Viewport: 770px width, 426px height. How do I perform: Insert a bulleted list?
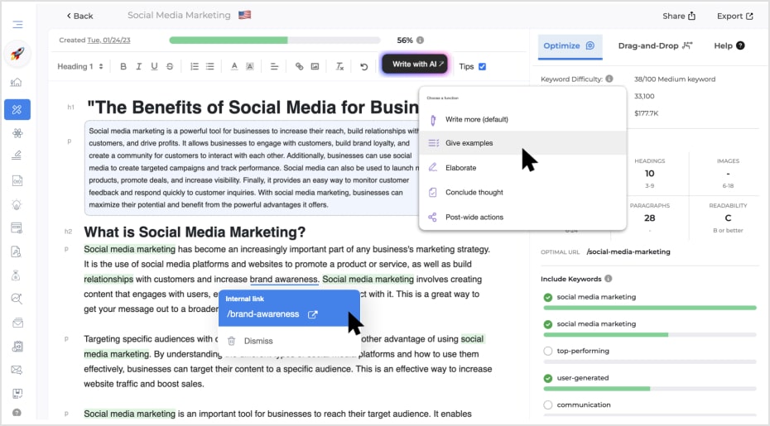click(210, 66)
